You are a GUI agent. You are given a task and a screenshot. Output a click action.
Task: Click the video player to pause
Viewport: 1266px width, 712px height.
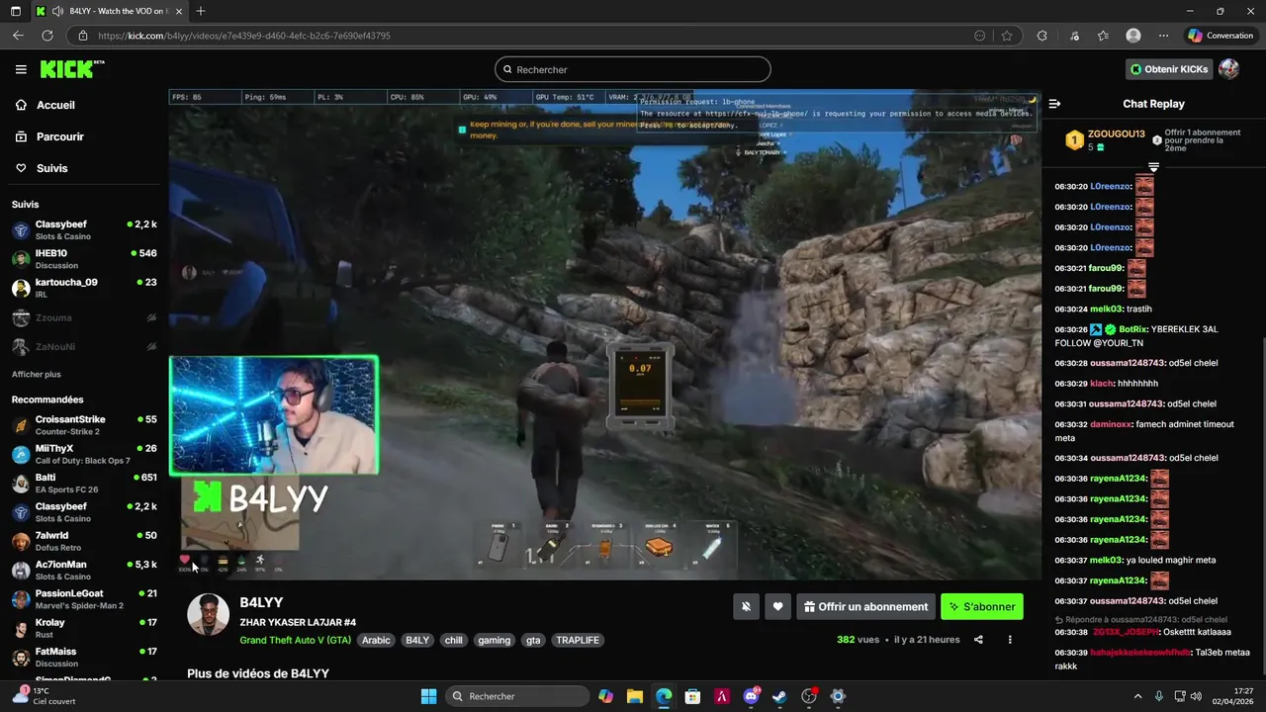coord(604,334)
